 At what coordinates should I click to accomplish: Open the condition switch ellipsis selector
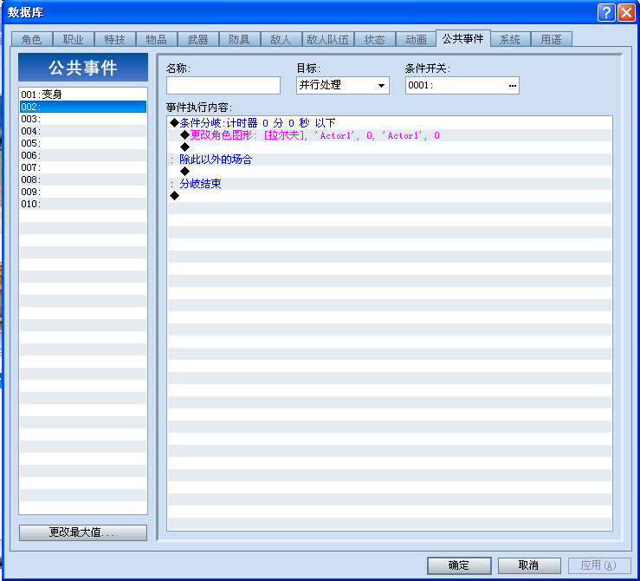tap(512, 85)
